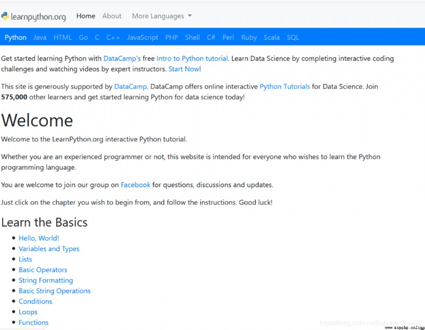Open the JavaScript language tab

tap(142, 37)
